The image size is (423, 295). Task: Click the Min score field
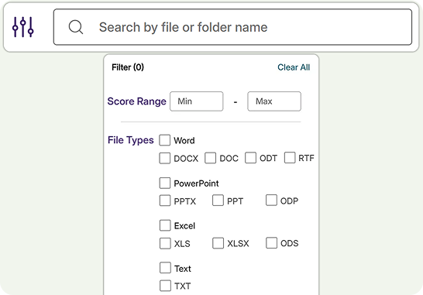pyautogui.click(x=197, y=101)
